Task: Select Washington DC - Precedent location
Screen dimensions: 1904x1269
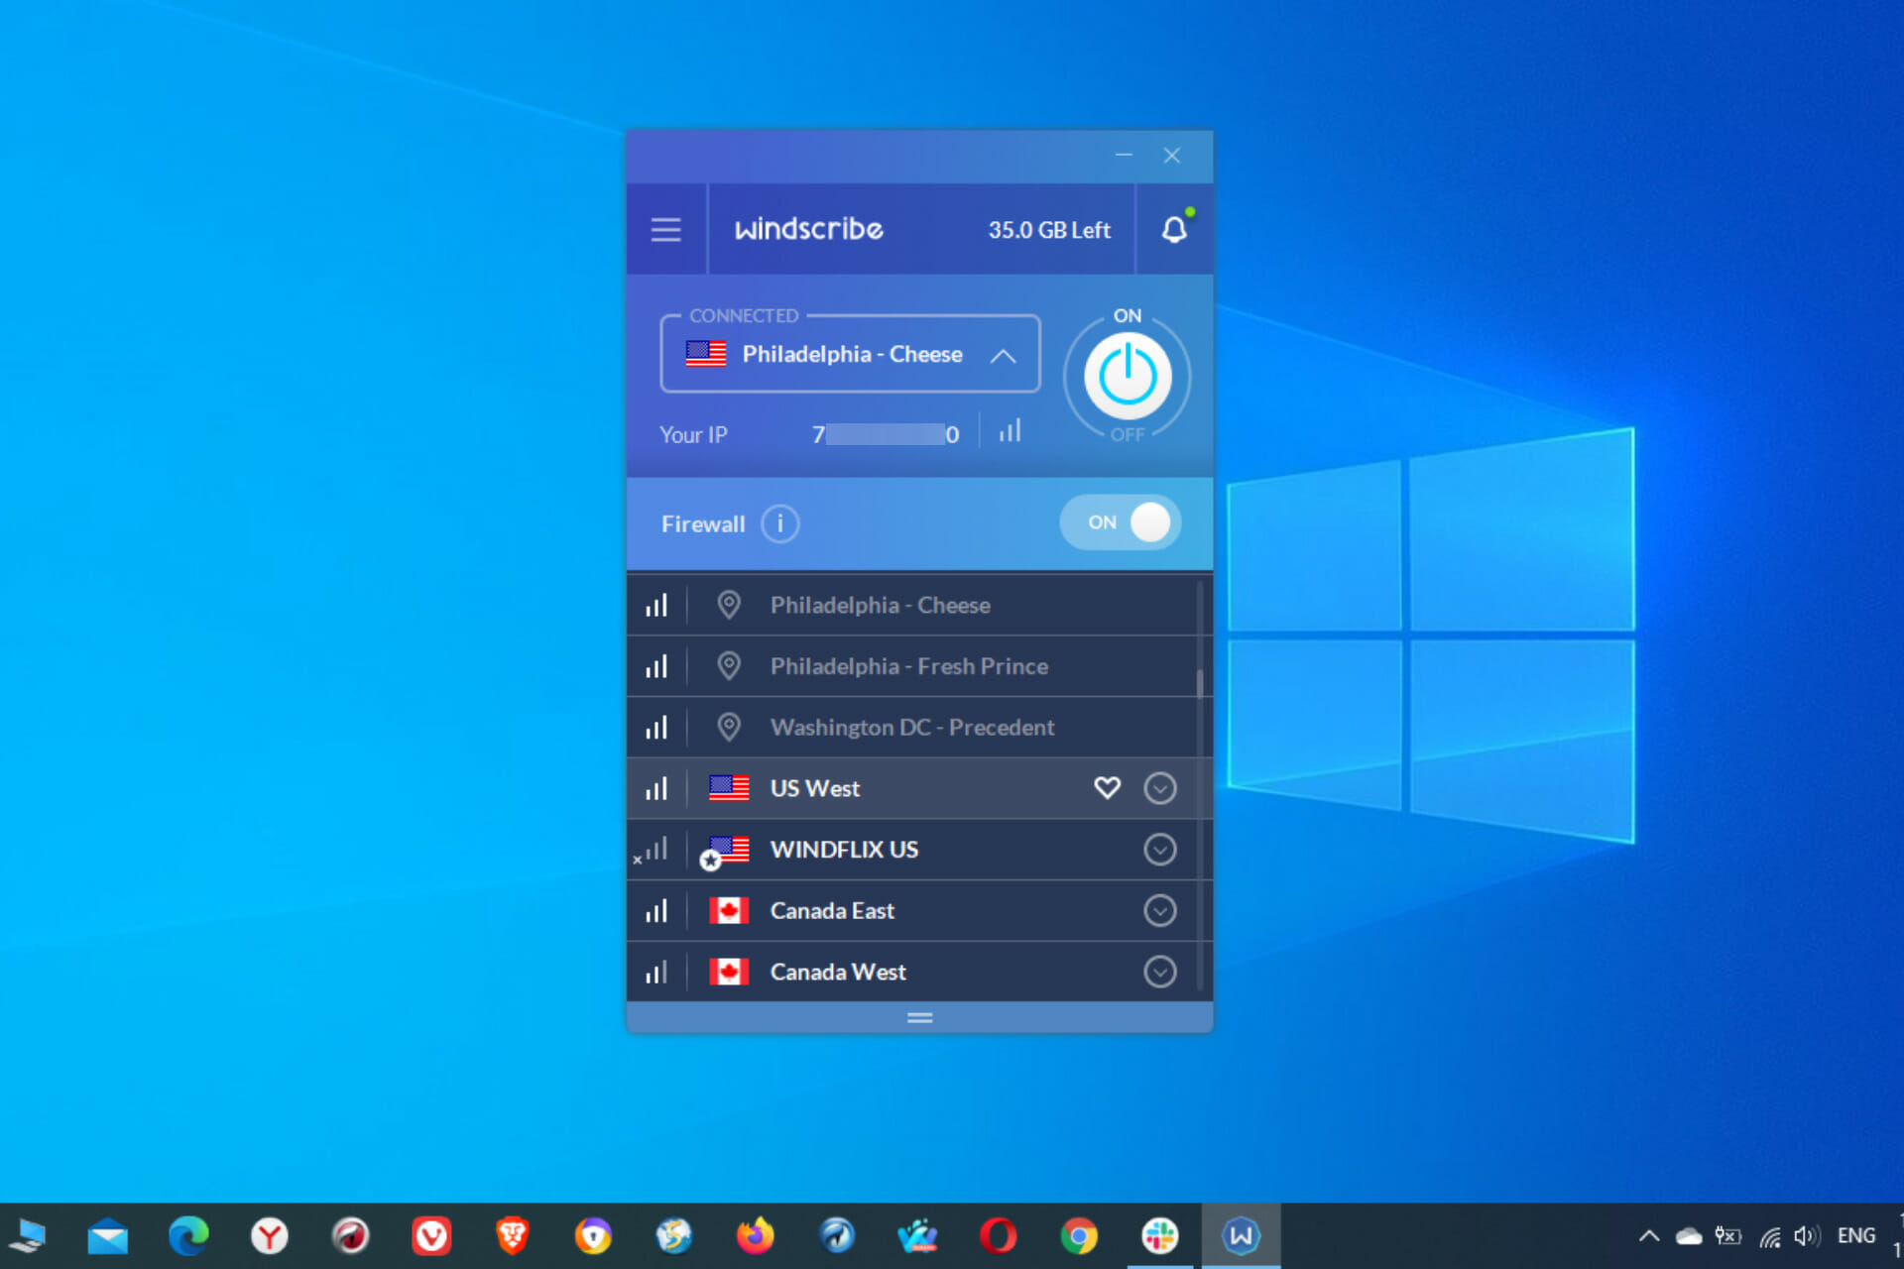Action: click(x=911, y=728)
